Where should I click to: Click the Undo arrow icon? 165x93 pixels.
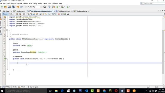[x=18, y=7]
